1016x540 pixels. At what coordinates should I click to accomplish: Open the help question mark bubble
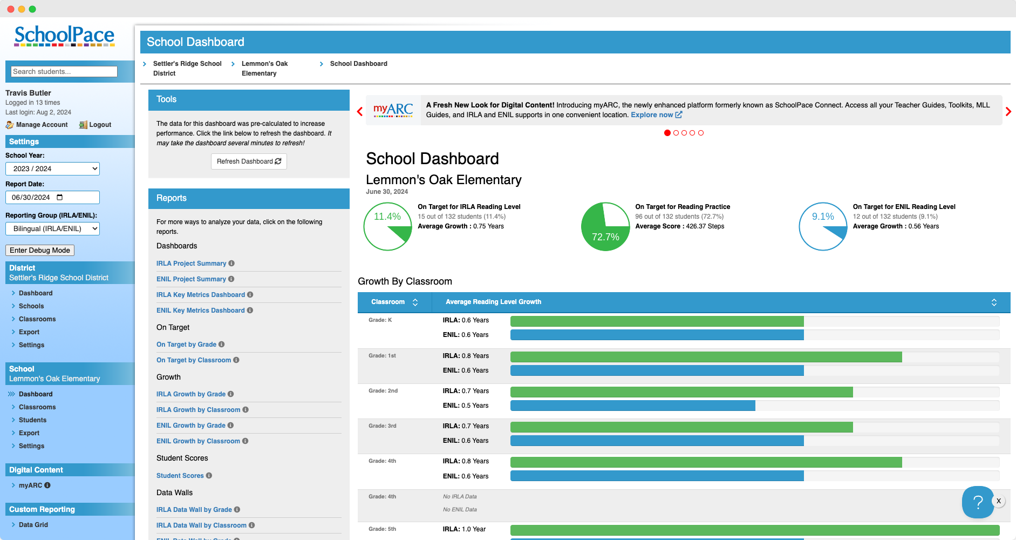(978, 502)
